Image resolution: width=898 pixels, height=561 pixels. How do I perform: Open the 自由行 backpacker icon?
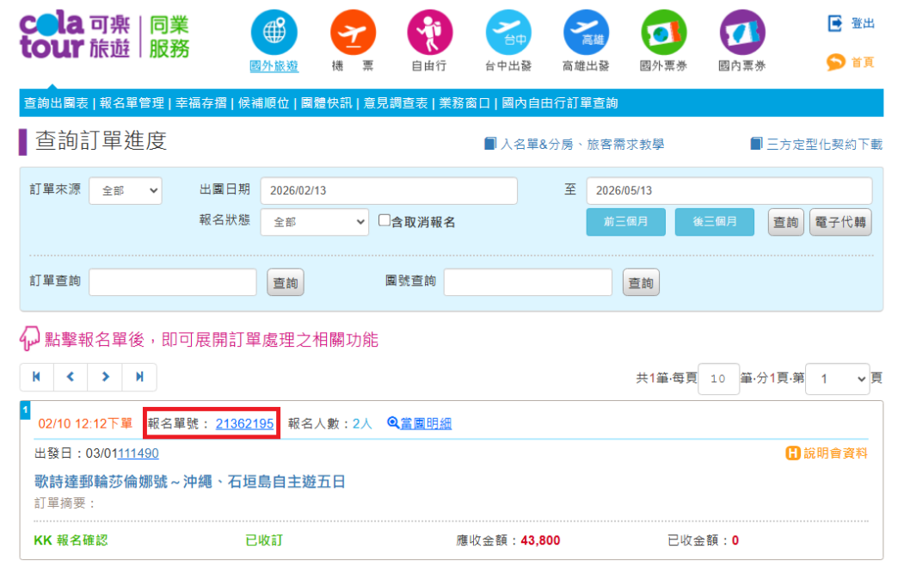click(429, 33)
